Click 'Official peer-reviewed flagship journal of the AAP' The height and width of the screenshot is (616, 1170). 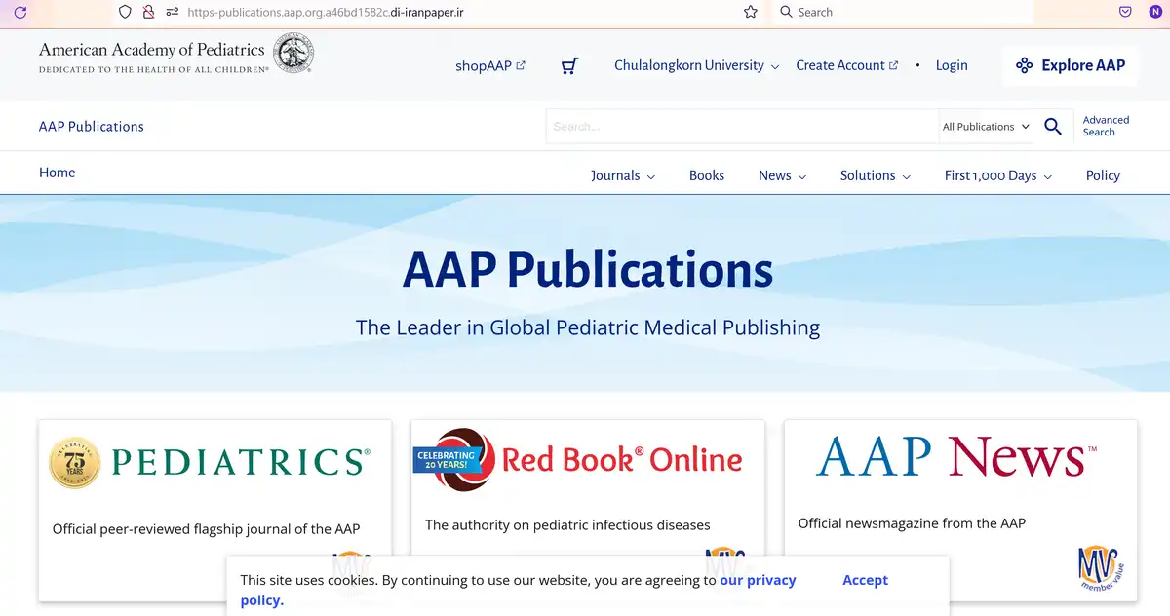point(207,529)
